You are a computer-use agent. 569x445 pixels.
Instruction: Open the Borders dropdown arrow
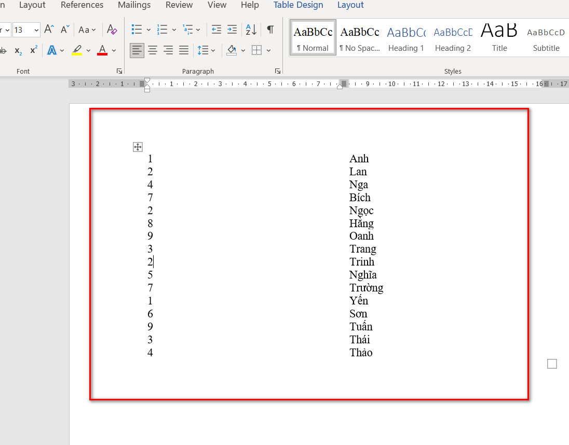click(268, 50)
